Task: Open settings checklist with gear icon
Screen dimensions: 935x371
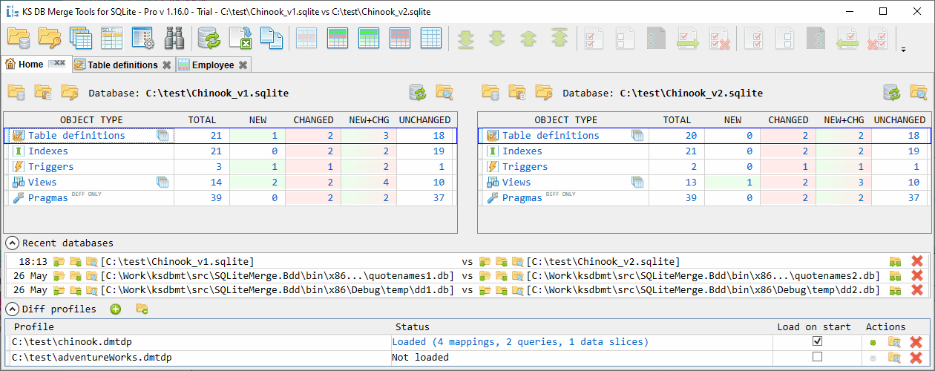Action: coord(143,38)
